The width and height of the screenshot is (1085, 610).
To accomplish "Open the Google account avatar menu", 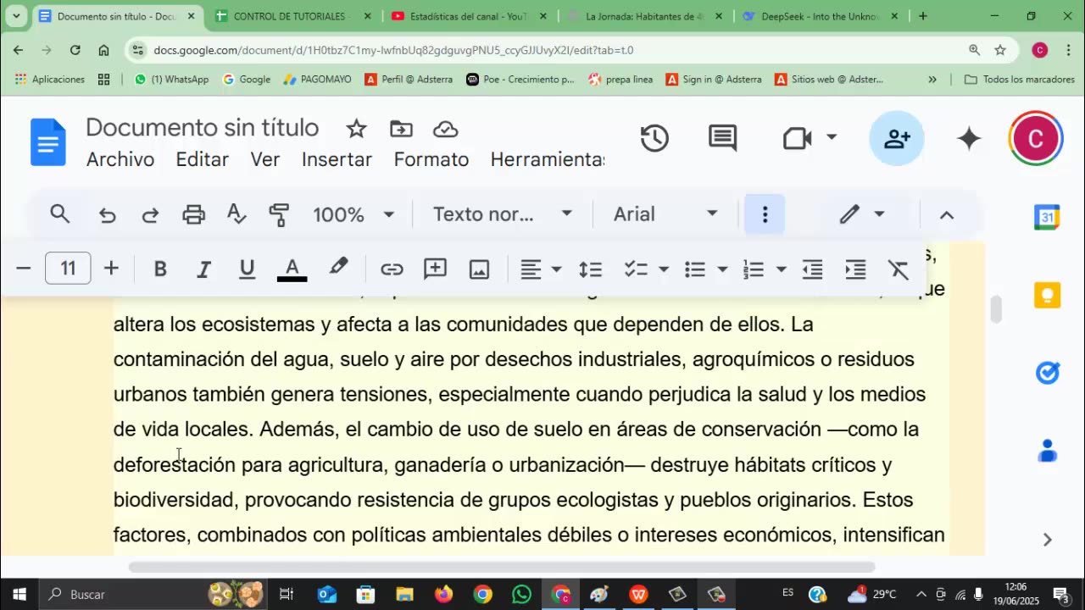I will pyautogui.click(x=1036, y=138).
